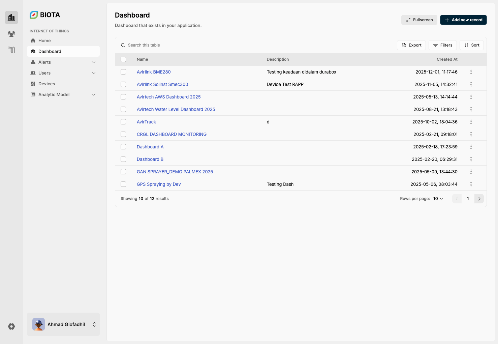Click the settings gear icon

pos(11,326)
